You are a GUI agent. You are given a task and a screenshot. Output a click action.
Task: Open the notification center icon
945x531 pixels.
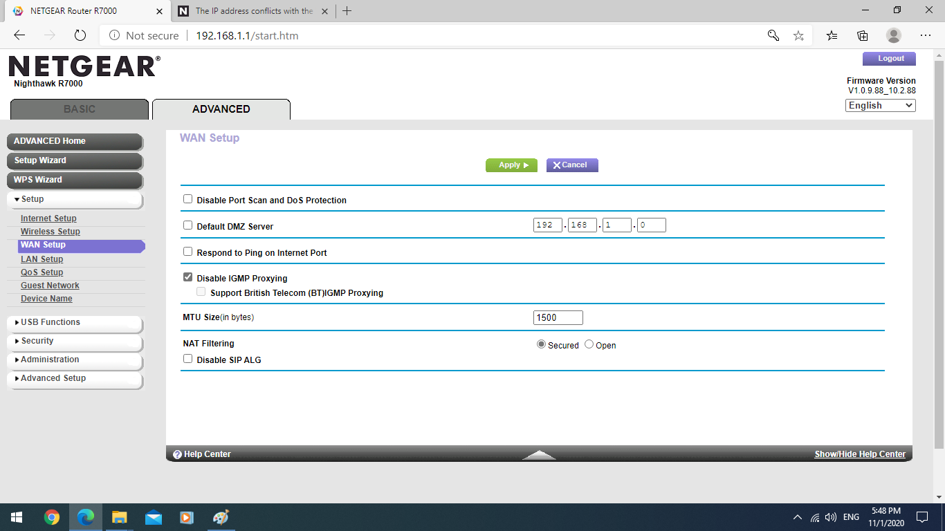pyautogui.click(x=921, y=516)
